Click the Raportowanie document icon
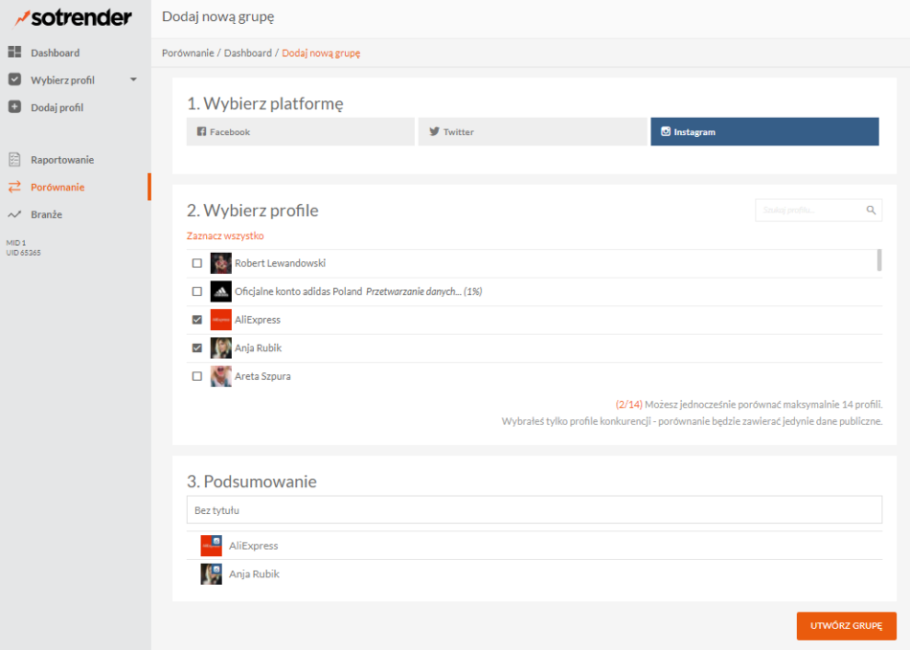This screenshot has height=650, width=910. (x=14, y=160)
